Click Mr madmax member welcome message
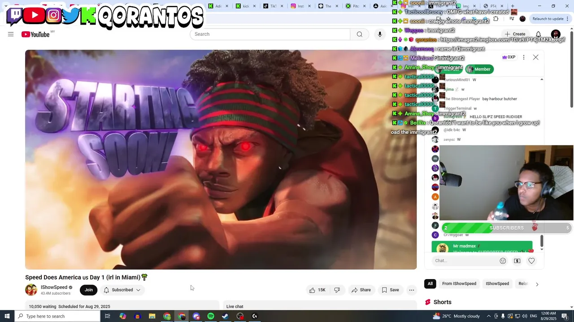Viewport: 574px width, 322px height. tap(482, 247)
